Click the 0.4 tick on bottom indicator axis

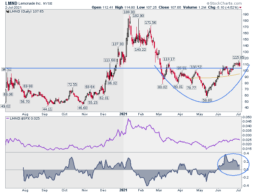click(x=246, y=153)
